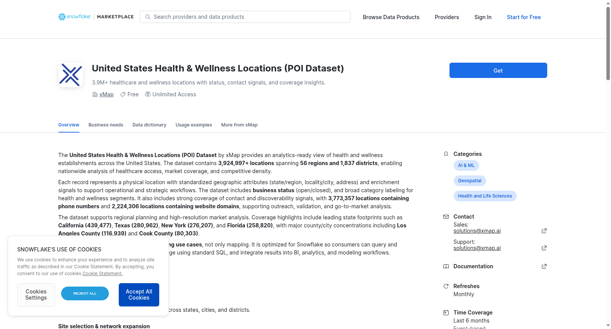Screen dimensions: 611x329
Task: Open external link icon for Support email
Action: (544, 248)
